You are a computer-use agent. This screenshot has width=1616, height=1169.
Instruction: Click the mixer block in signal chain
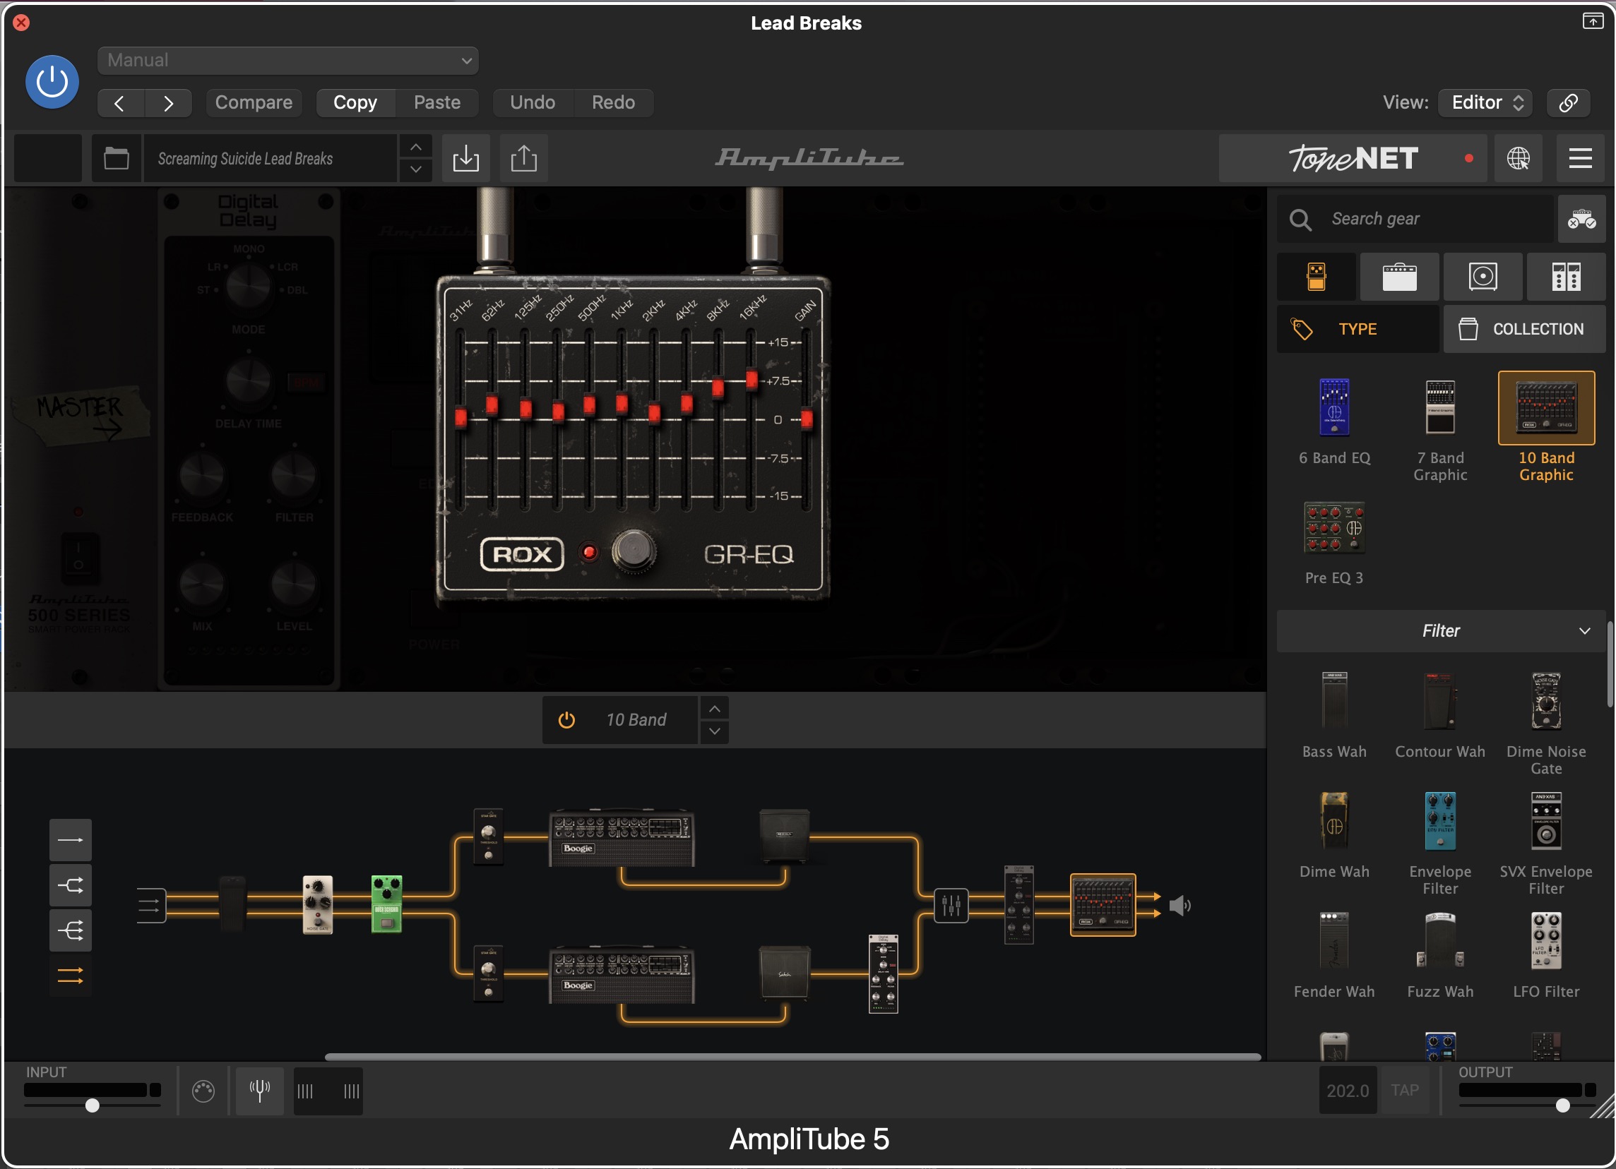coord(951,906)
